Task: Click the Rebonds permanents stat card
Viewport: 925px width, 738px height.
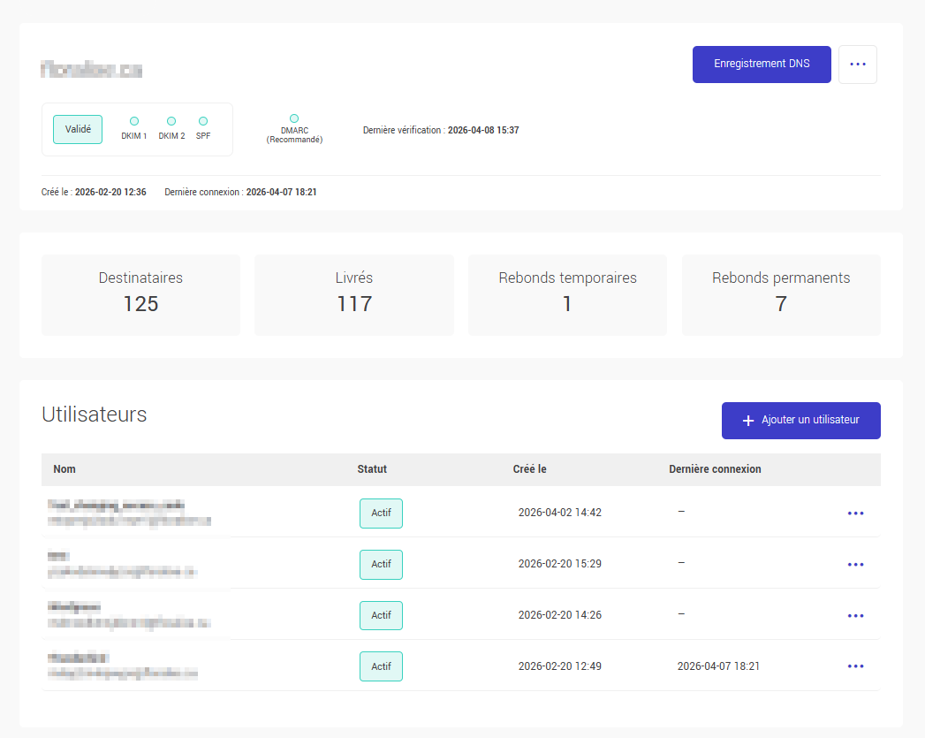Action: click(x=781, y=294)
